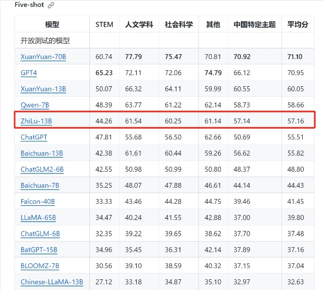This screenshot has height=291, width=324.
Task: Click the STEM column header
Action: click(104, 24)
